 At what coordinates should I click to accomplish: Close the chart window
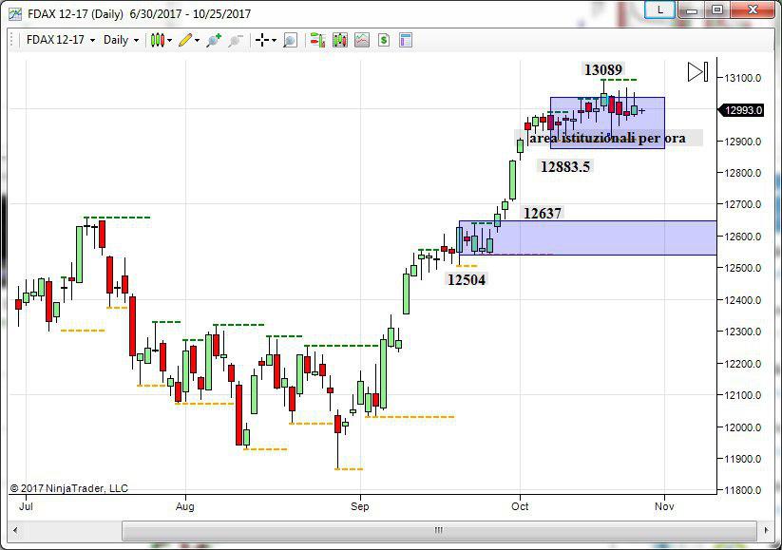(x=753, y=9)
